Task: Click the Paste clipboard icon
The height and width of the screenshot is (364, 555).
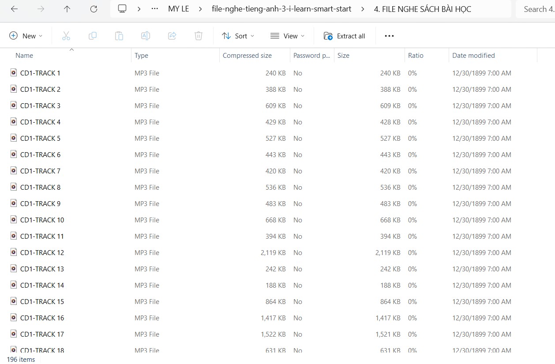Action: click(119, 36)
